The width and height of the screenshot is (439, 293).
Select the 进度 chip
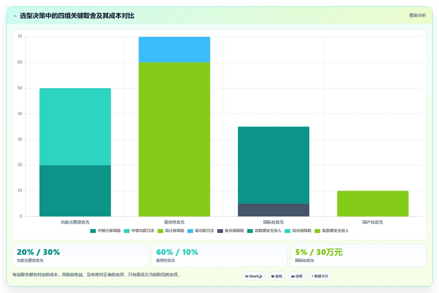pos(297,276)
